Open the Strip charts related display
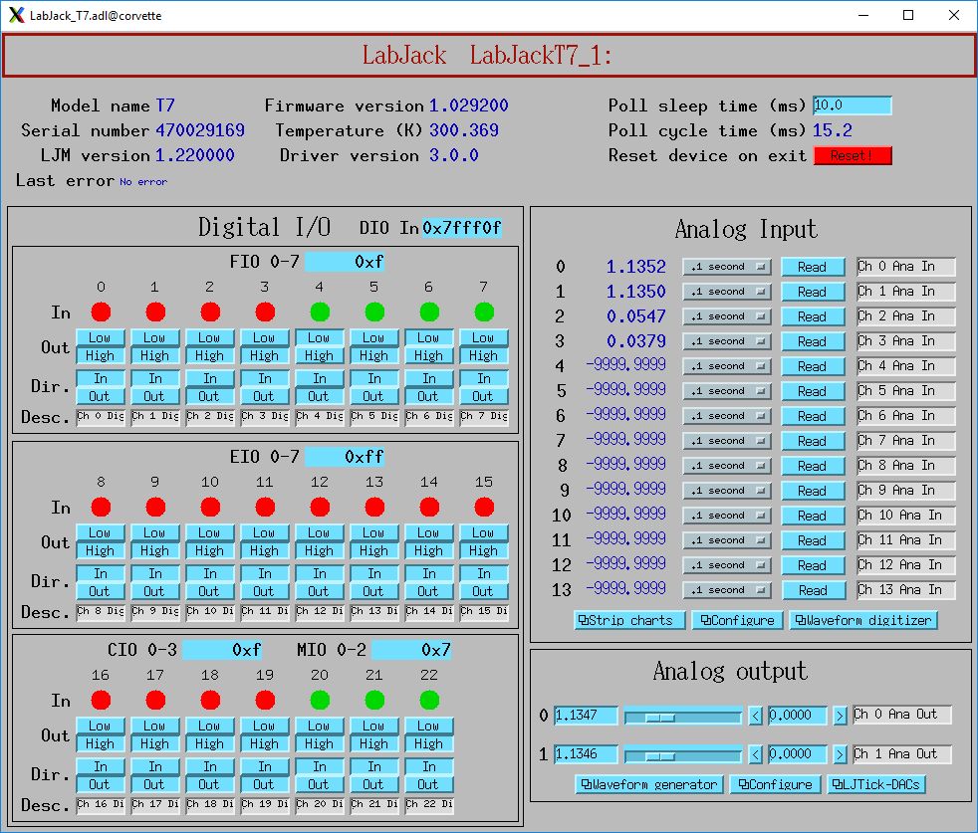This screenshot has height=833, width=978. coord(629,620)
